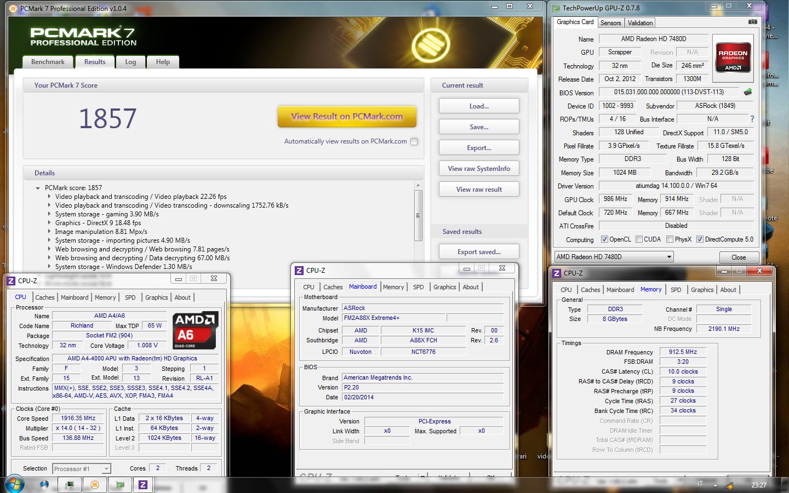The width and height of the screenshot is (789, 493).
Task: Expand System storage importing pictures row
Action: (49, 240)
